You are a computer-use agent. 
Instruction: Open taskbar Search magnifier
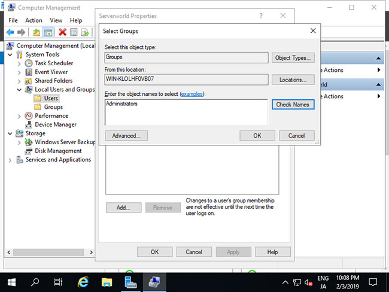pos(35,282)
